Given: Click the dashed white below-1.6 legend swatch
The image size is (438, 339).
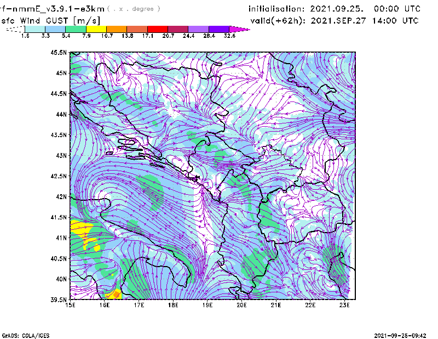Looking at the screenshot, I should pyautogui.click(x=16, y=29).
